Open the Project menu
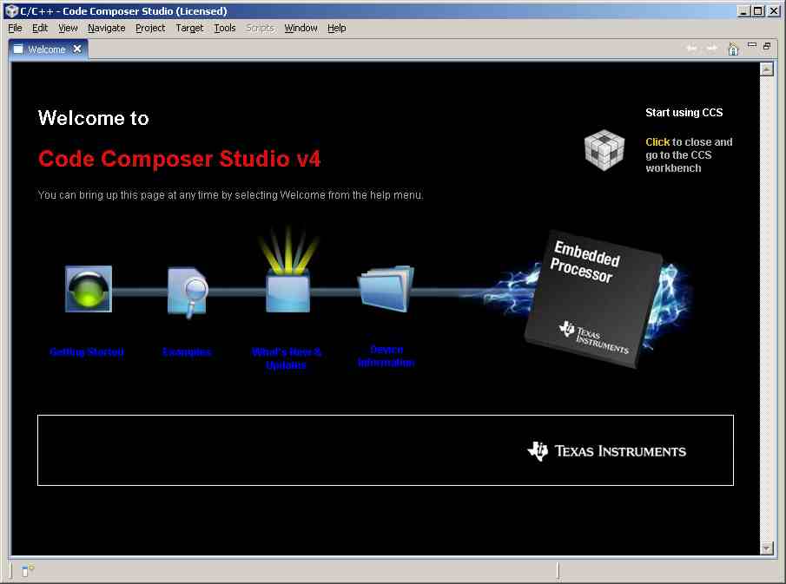The image size is (786, 584). tap(150, 28)
